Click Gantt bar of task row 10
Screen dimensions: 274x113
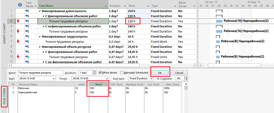[218, 57]
